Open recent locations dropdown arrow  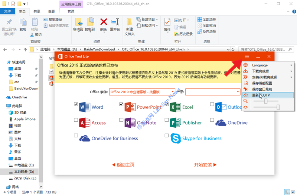coord(20,50)
